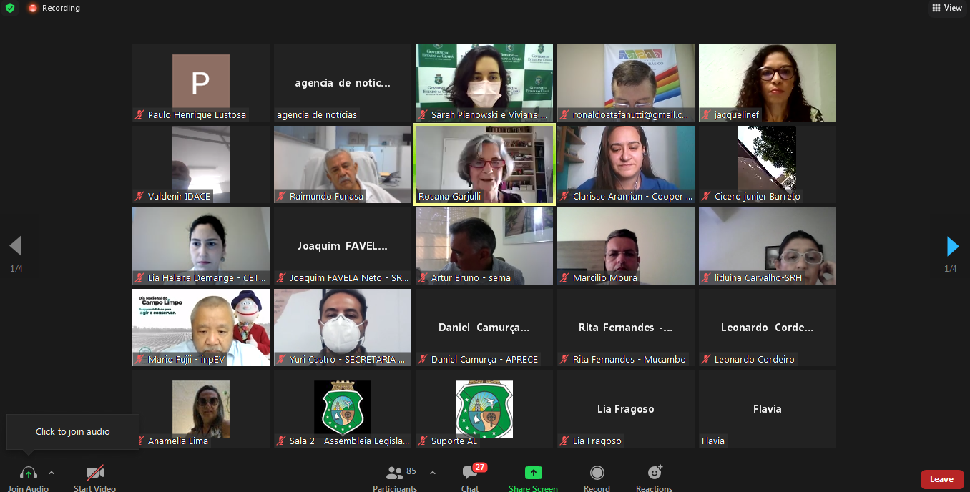Click the green encryption shield icon
970x492 pixels.
[10, 8]
